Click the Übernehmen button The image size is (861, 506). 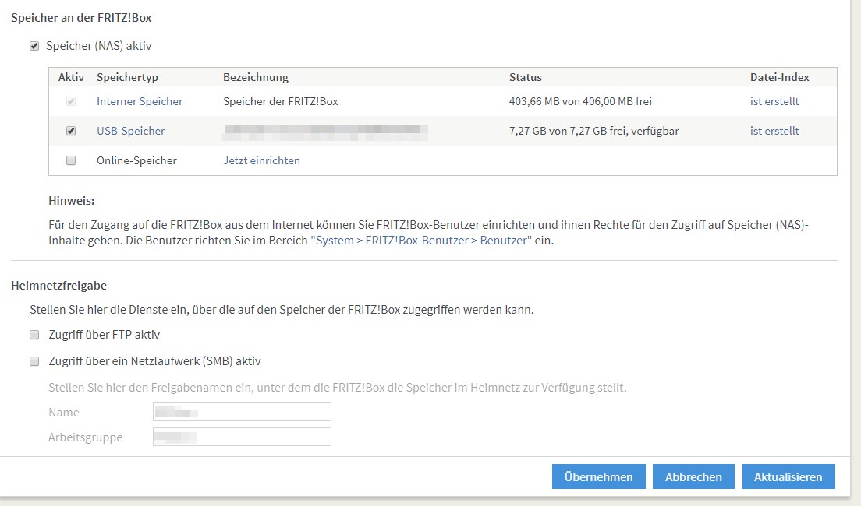[x=598, y=476]
